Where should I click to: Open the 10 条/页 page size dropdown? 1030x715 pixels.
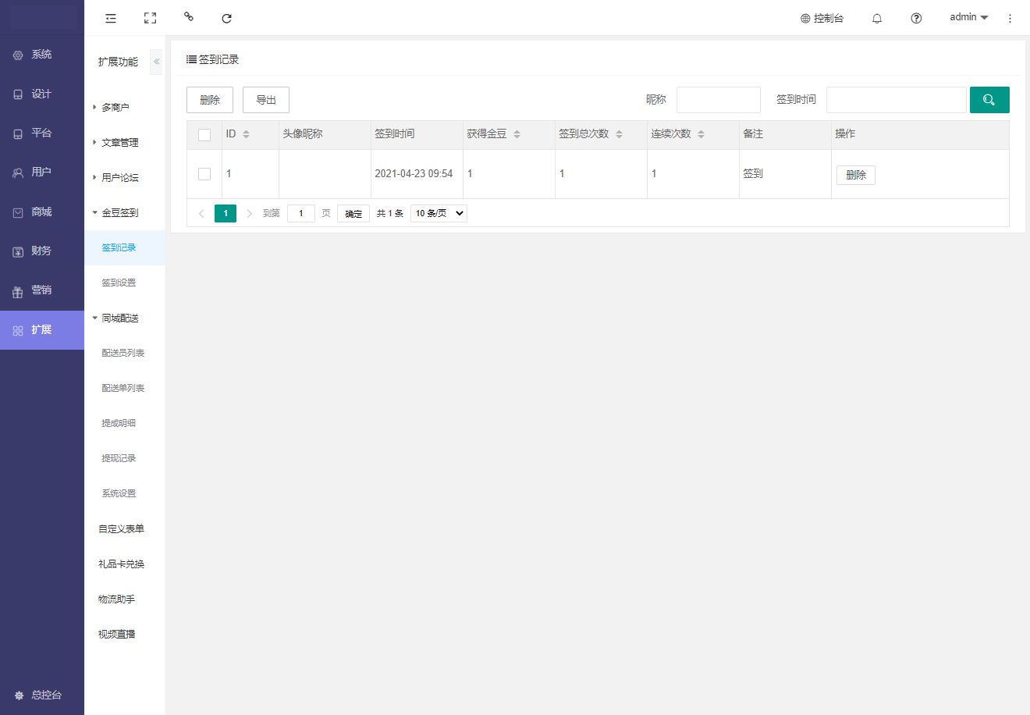(439, 213)
